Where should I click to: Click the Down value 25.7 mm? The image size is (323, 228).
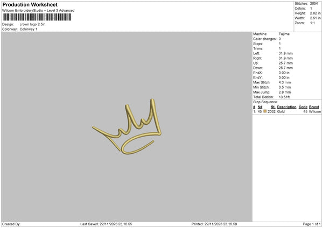286,68
